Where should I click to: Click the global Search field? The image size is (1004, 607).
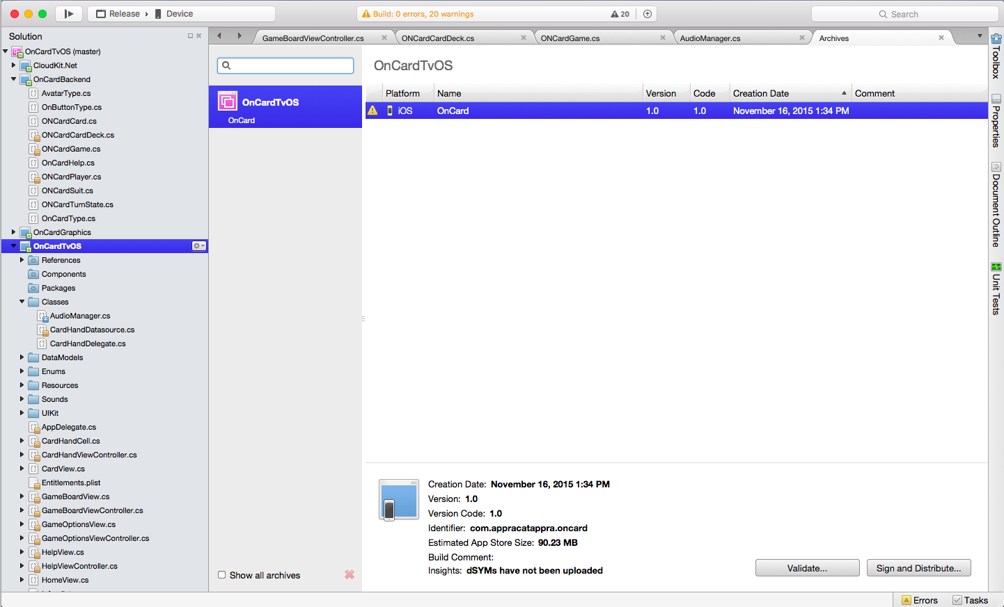(904, 14)
